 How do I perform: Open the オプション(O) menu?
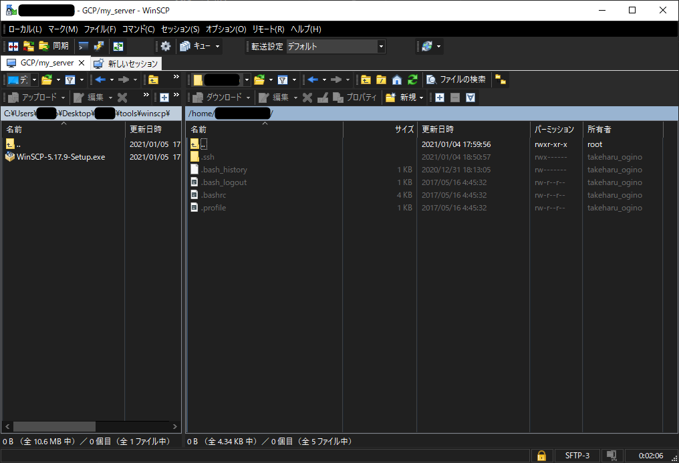click(226, 29)
